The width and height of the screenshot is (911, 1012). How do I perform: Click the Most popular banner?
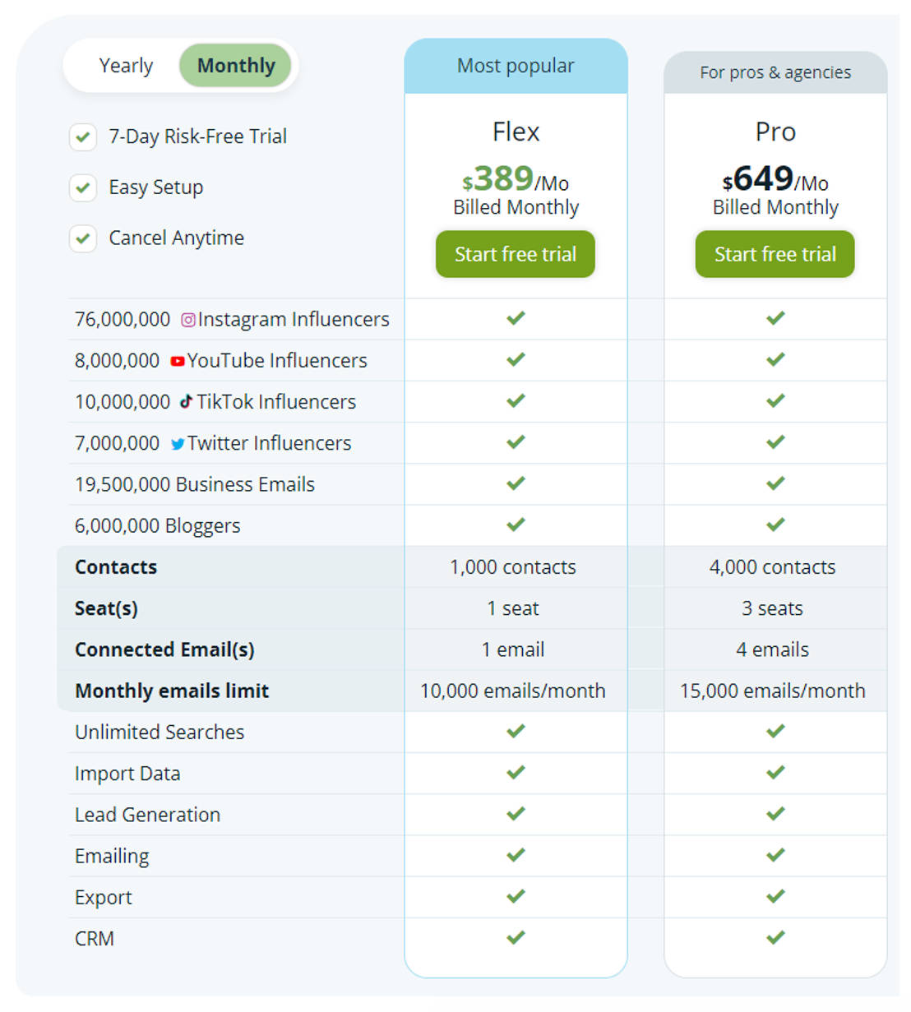[x=516, y=66]
